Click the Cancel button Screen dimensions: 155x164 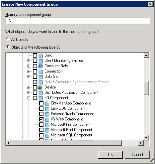pyautogui.click(x=137, y=155)
